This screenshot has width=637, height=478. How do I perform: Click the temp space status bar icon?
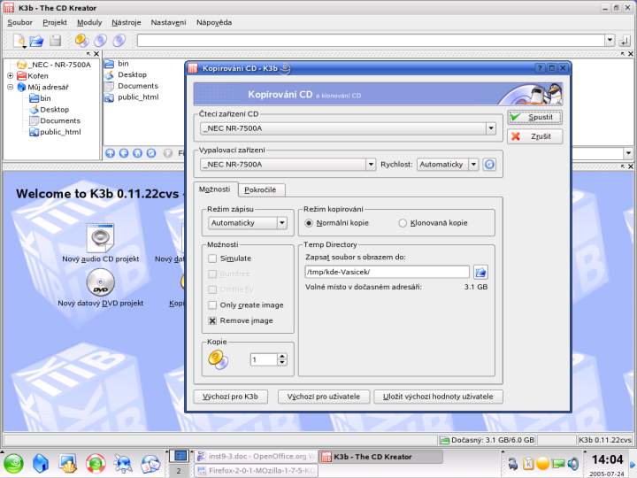tap(444, 440)
